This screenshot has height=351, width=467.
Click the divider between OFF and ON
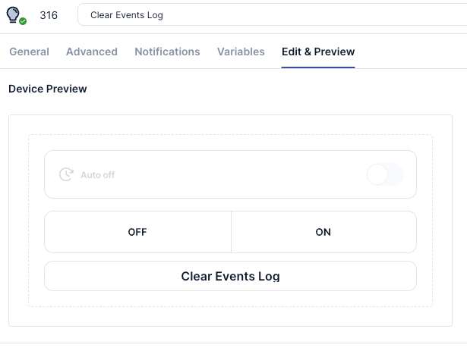[x=231, y=232]
